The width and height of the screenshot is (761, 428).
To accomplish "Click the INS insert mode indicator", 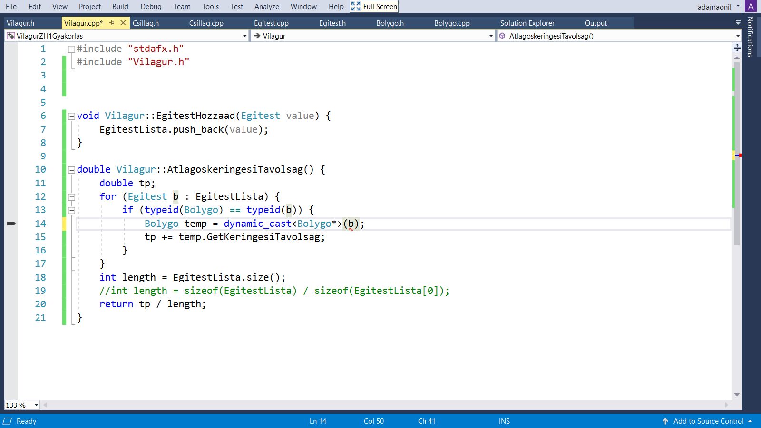I will 504,421.
